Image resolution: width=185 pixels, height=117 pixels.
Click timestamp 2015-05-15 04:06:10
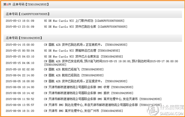tap(20, 63)
